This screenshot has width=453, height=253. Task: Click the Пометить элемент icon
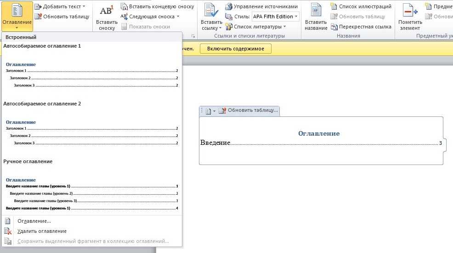410,11
